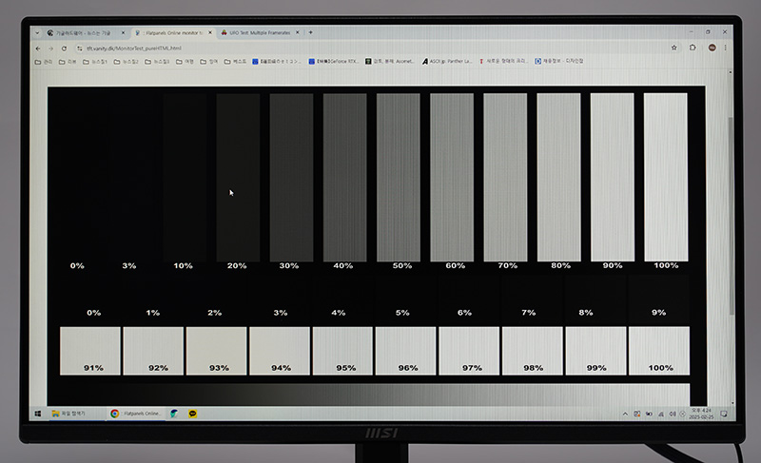Show hidden system tray icons
Viewport: 761px width, 463px height.
click(x=625, y=414)
